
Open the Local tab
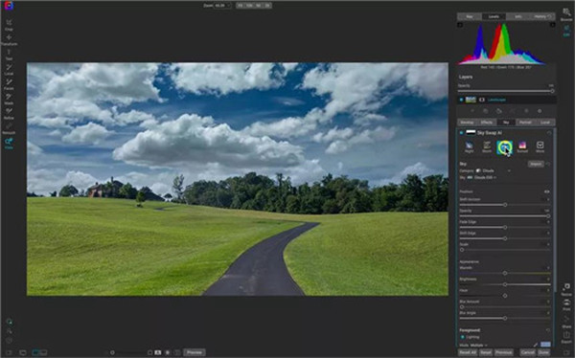(x=545, y=122)
